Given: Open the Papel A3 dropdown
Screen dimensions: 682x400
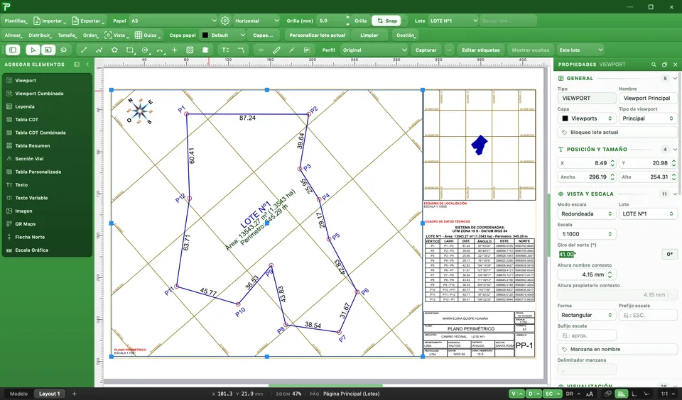Looking at the screenshot, I should [x=173, y=21].
